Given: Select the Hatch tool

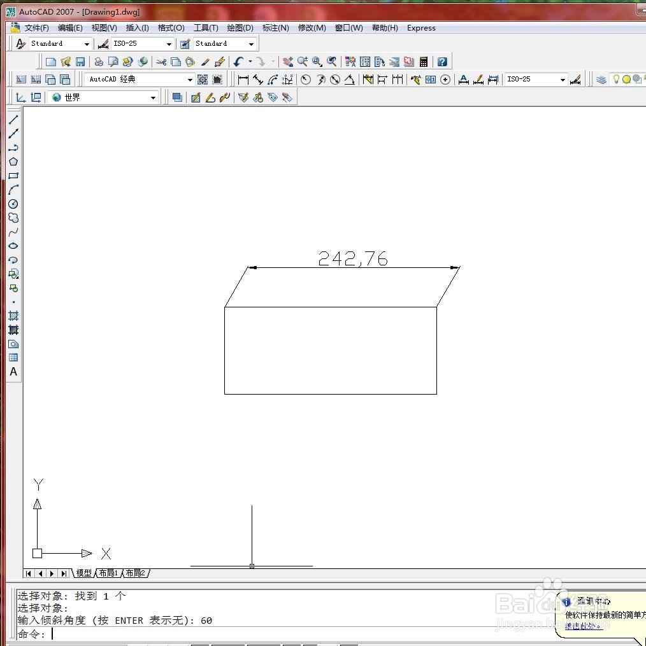Looking at the screenshot, I should click(x=13, y=316).
